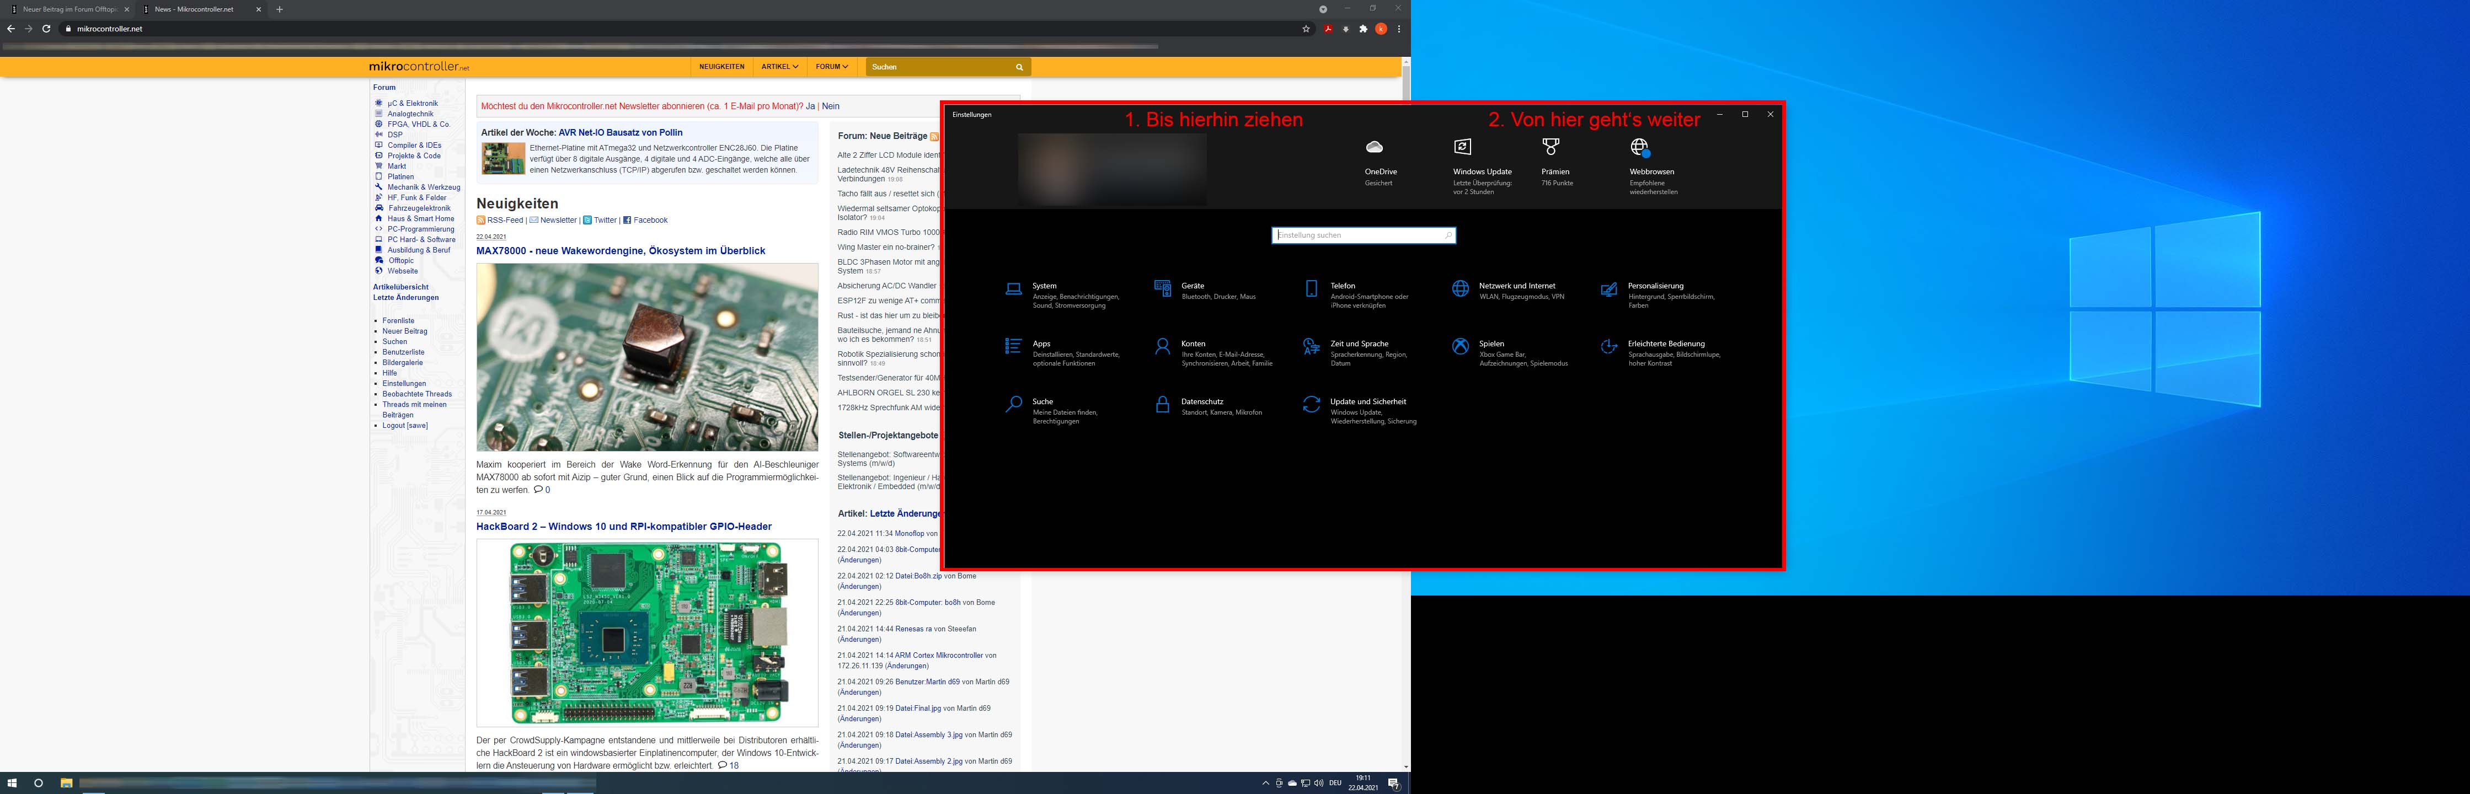
Task: Open AVR Net-IO Bausatz von Pollin article
Action: pos(621,132)
